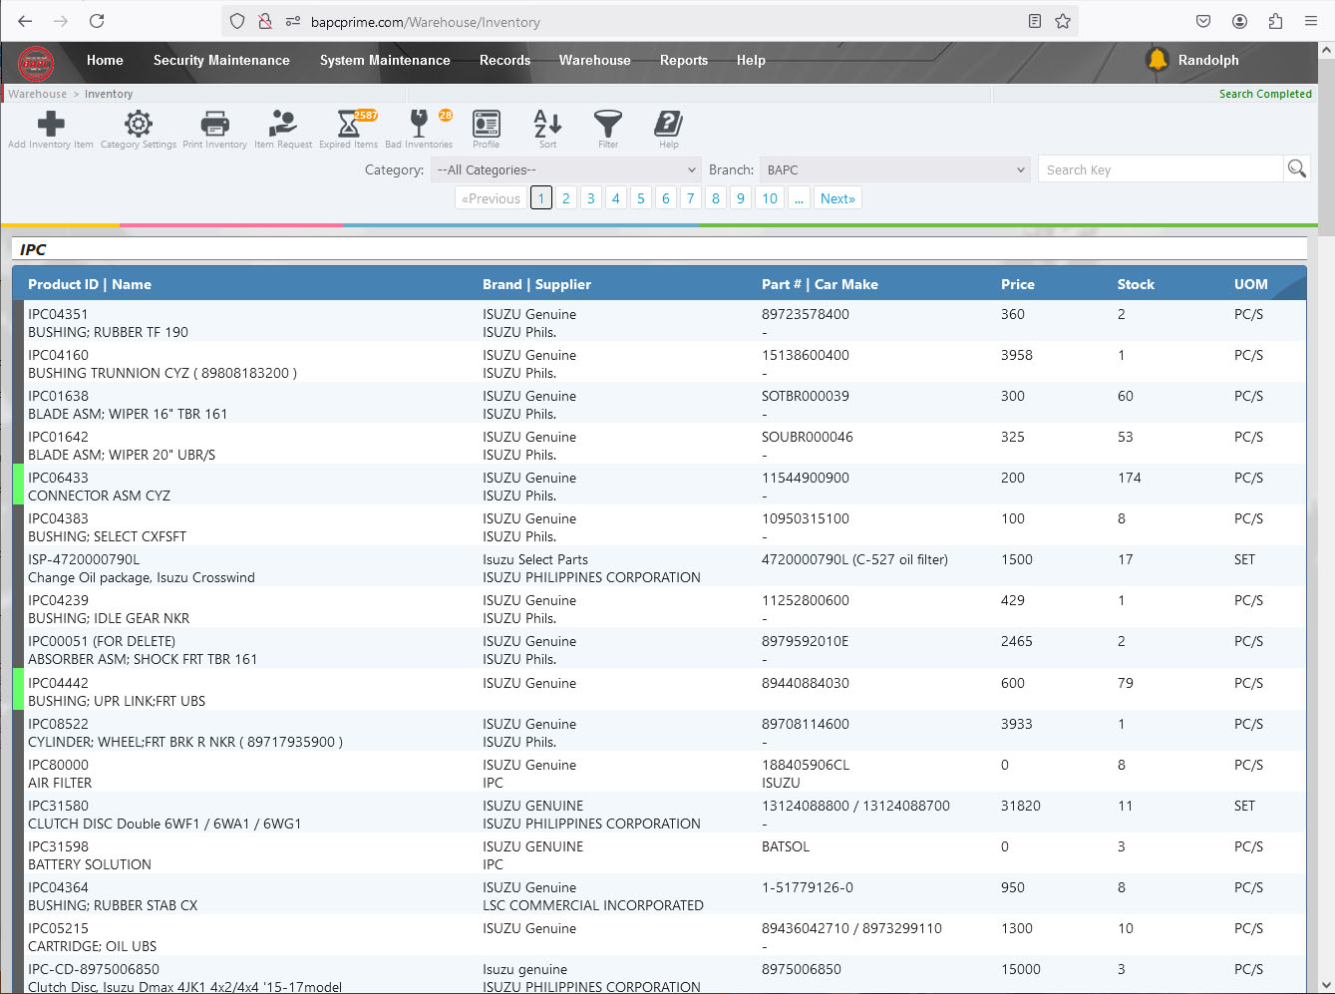
Task: Click the Next» pagination link
Action: pos(837,198)
